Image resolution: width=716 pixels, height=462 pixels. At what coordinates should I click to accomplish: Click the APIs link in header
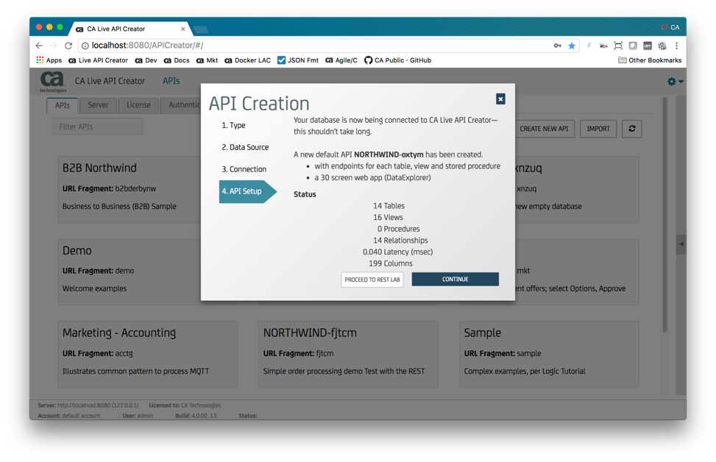171,81
